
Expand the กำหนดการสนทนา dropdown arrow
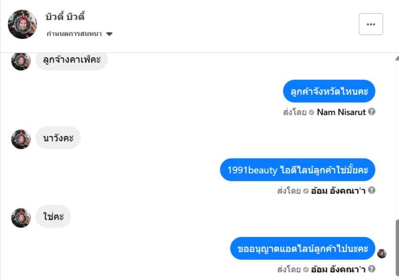[109, 34]
